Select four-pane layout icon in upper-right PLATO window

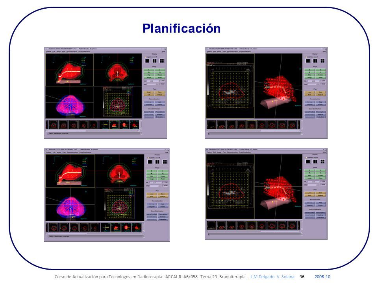(x=322, y=61)
